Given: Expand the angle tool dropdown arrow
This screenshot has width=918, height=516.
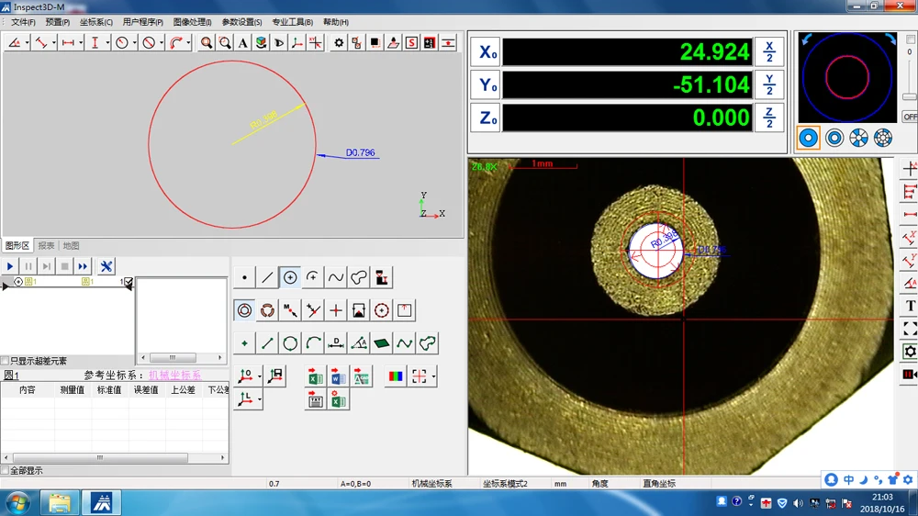Looking at the screenshot, I should pos(28,43).
